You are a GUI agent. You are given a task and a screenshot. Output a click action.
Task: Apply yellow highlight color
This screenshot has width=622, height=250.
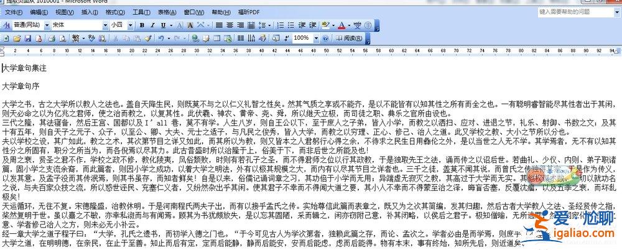click(325, 25)
